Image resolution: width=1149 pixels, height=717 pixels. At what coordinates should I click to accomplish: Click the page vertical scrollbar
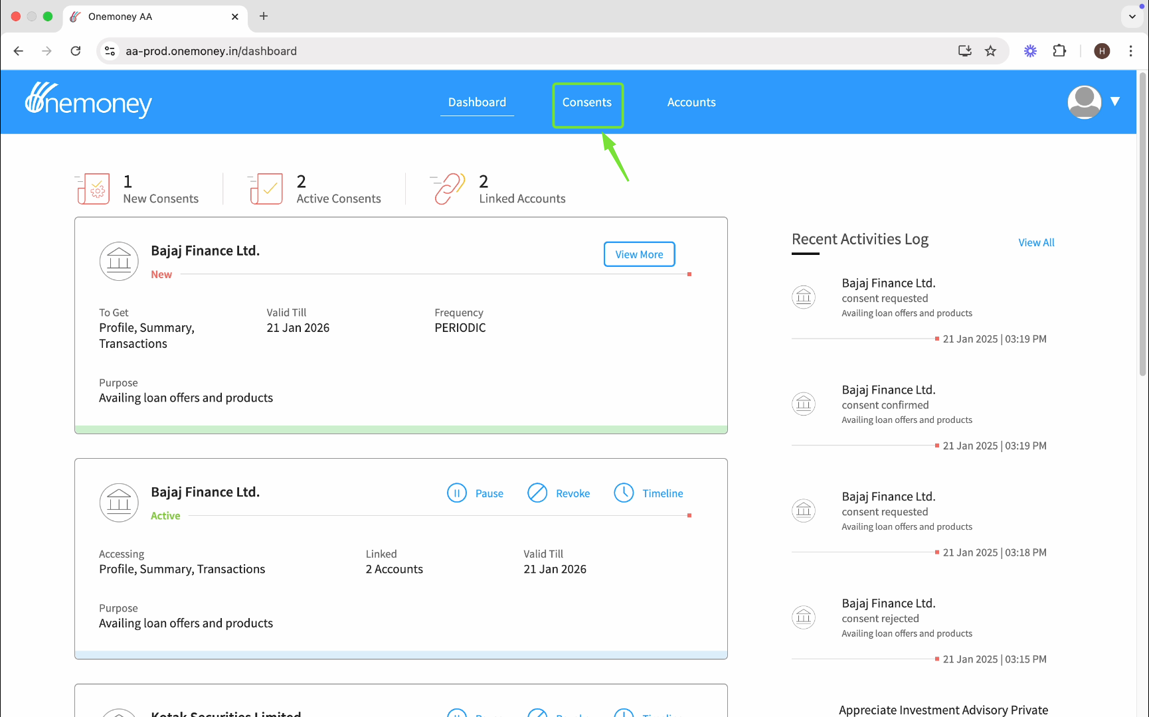point(1143,226)
